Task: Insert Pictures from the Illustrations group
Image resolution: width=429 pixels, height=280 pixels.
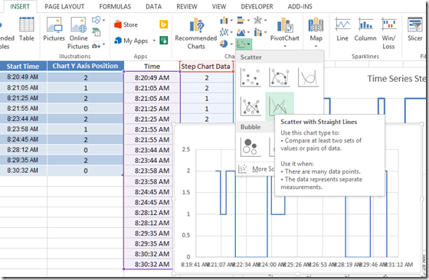Action: coord(54,30)
